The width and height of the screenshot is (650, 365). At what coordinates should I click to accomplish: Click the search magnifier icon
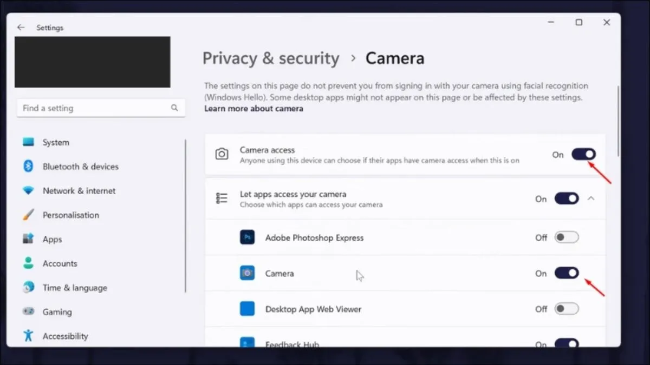coord(174,108)
